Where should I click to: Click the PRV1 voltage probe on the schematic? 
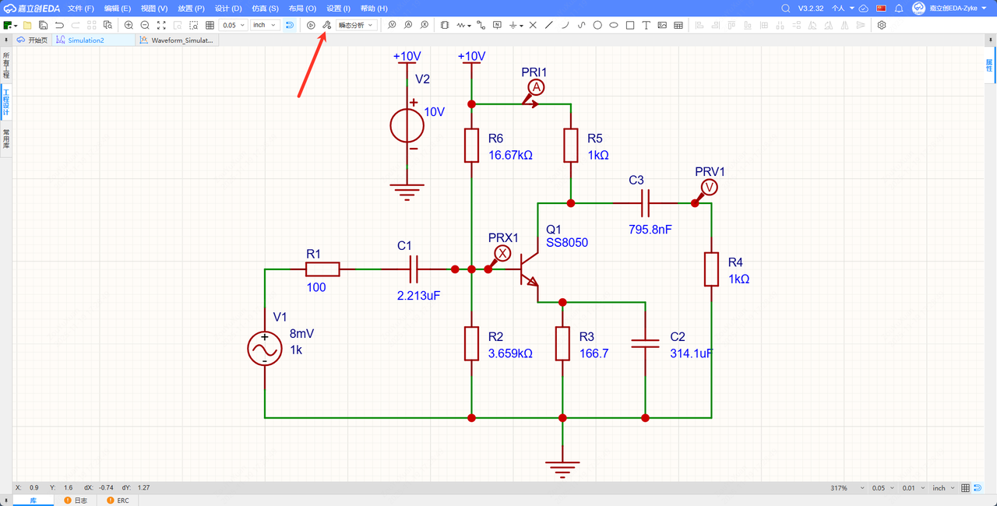(709, 188)
